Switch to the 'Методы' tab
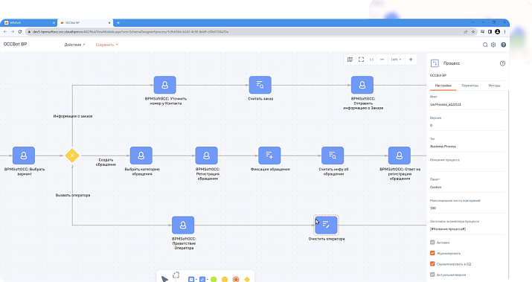 click(494, 86)
